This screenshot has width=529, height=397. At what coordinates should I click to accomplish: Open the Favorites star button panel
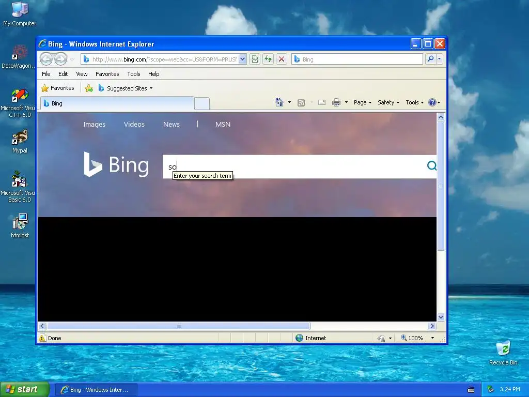pos(58,88)
